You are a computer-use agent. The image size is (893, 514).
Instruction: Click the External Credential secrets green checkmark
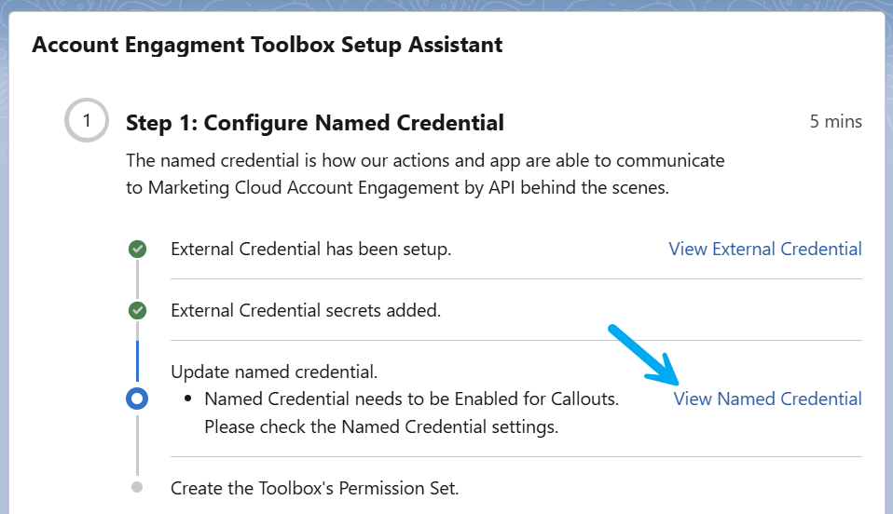[x=137, y=310]
